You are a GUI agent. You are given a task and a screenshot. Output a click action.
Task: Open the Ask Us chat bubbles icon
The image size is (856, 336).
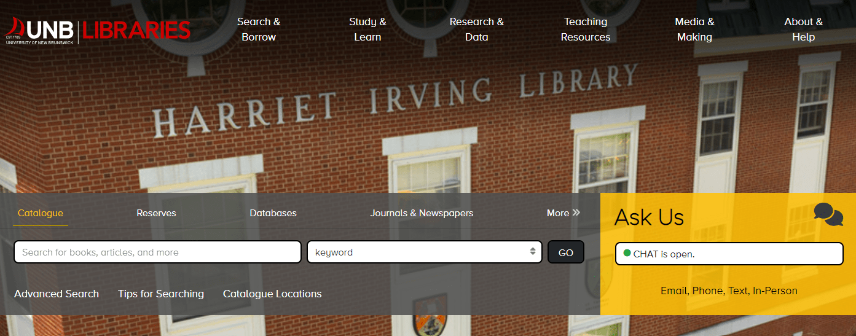tap(828, 214)
